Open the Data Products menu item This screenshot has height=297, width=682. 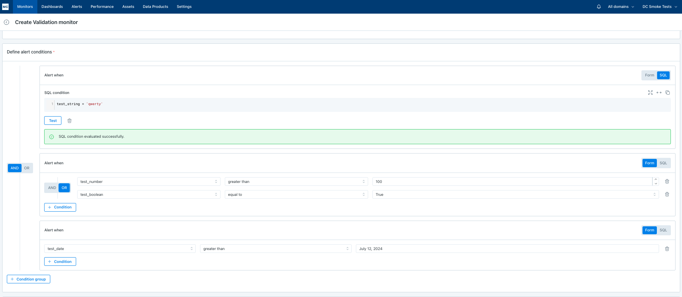[155, 7]
